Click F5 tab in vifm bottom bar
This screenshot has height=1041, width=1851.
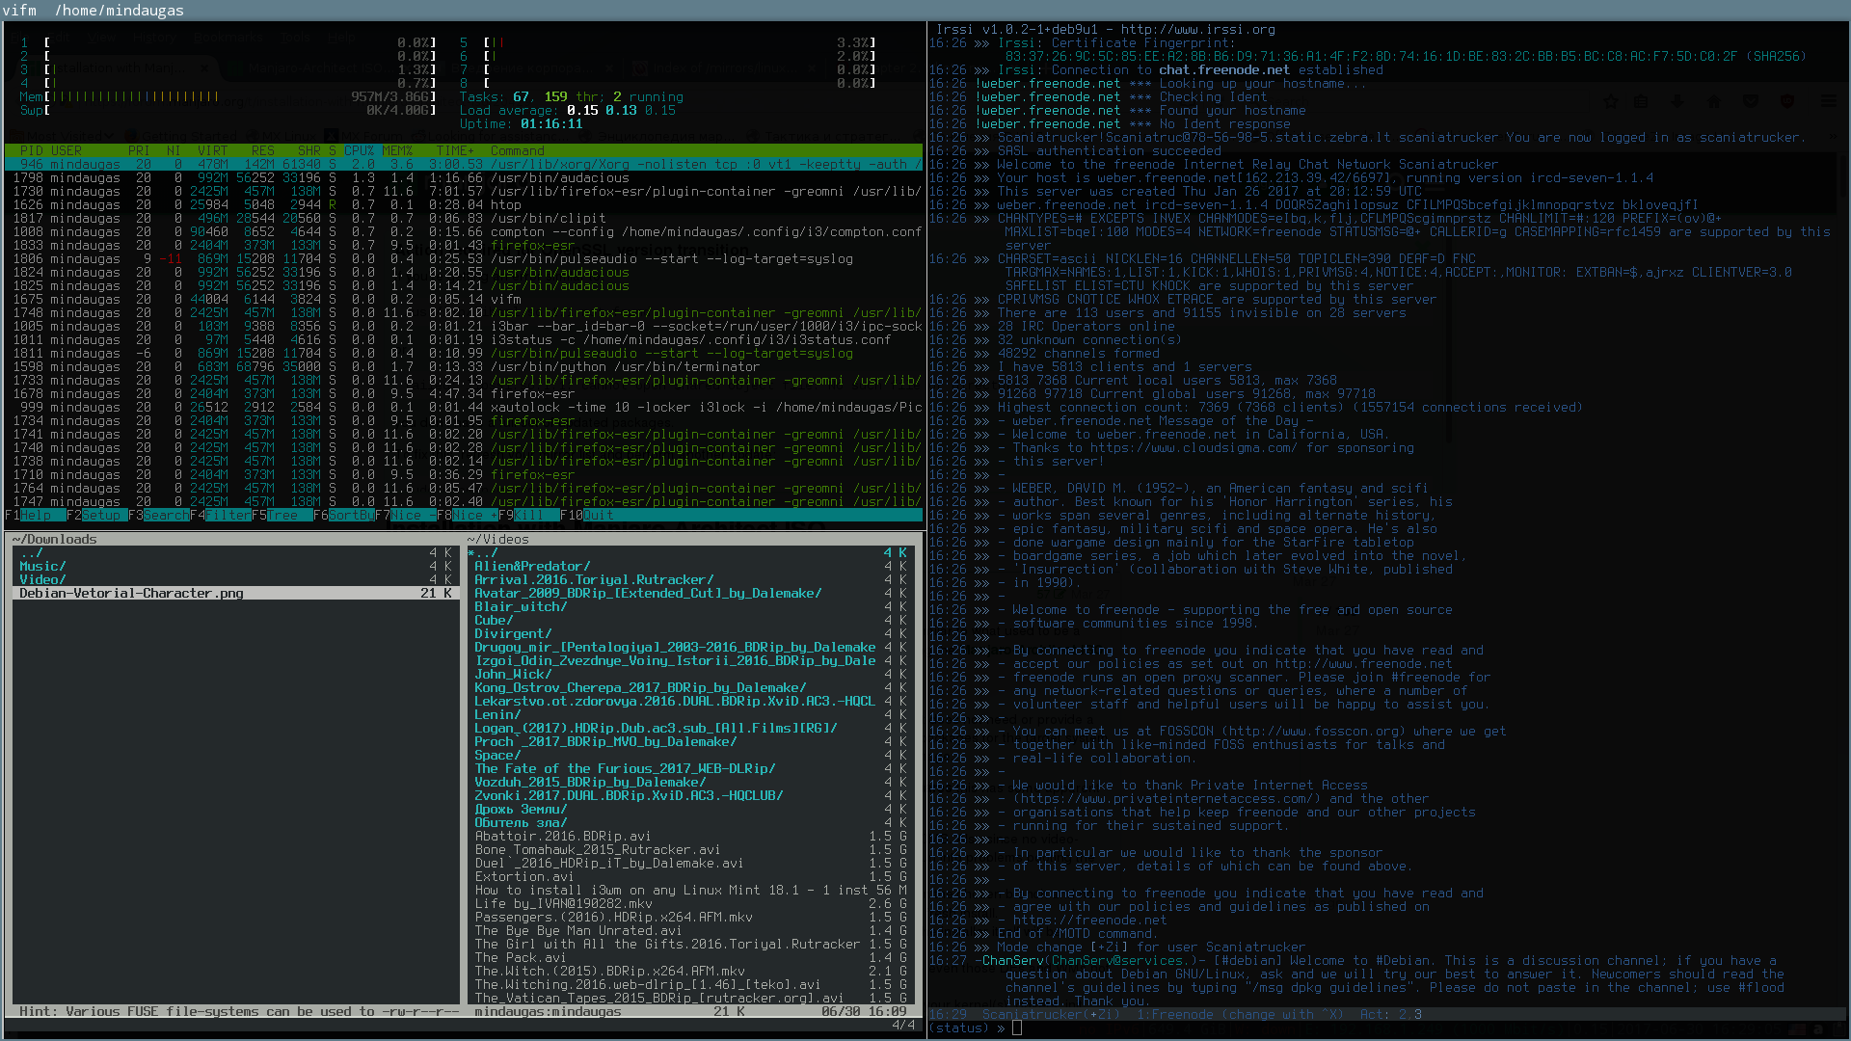(281, 515)
